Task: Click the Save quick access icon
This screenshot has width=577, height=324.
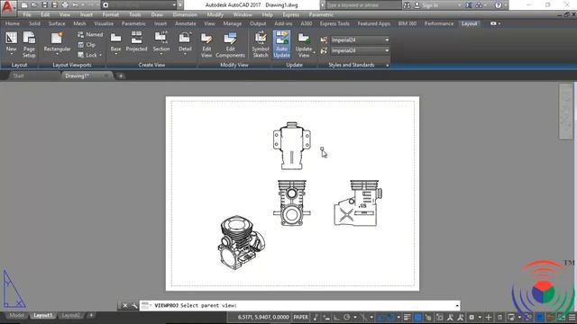Action: [44, 5]
